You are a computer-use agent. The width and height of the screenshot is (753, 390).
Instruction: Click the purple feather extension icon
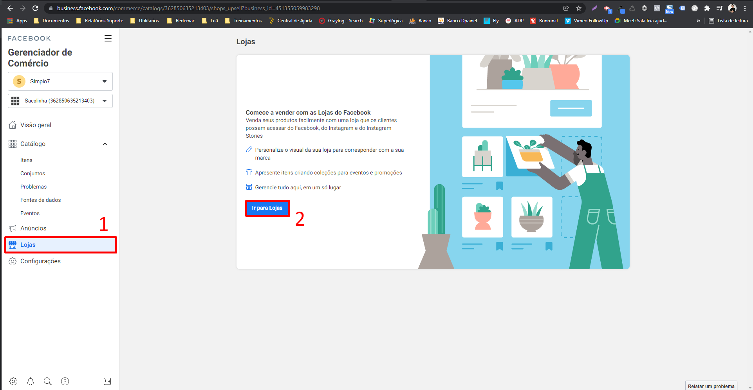coord(594,8)
